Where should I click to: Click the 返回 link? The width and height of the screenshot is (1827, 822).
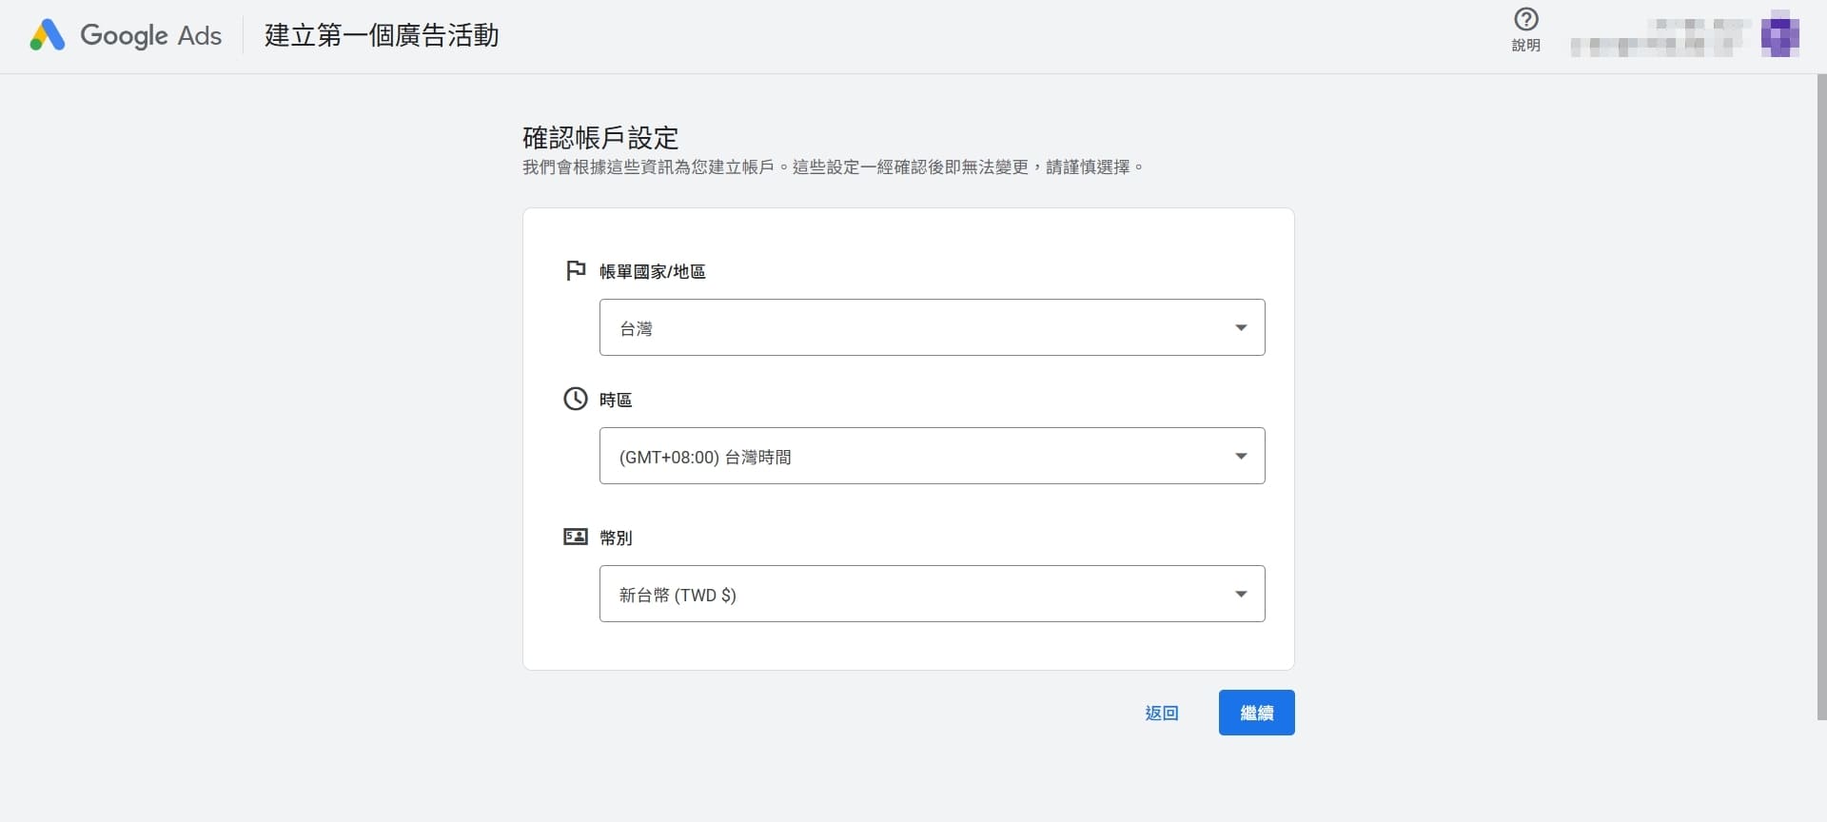1160,713
